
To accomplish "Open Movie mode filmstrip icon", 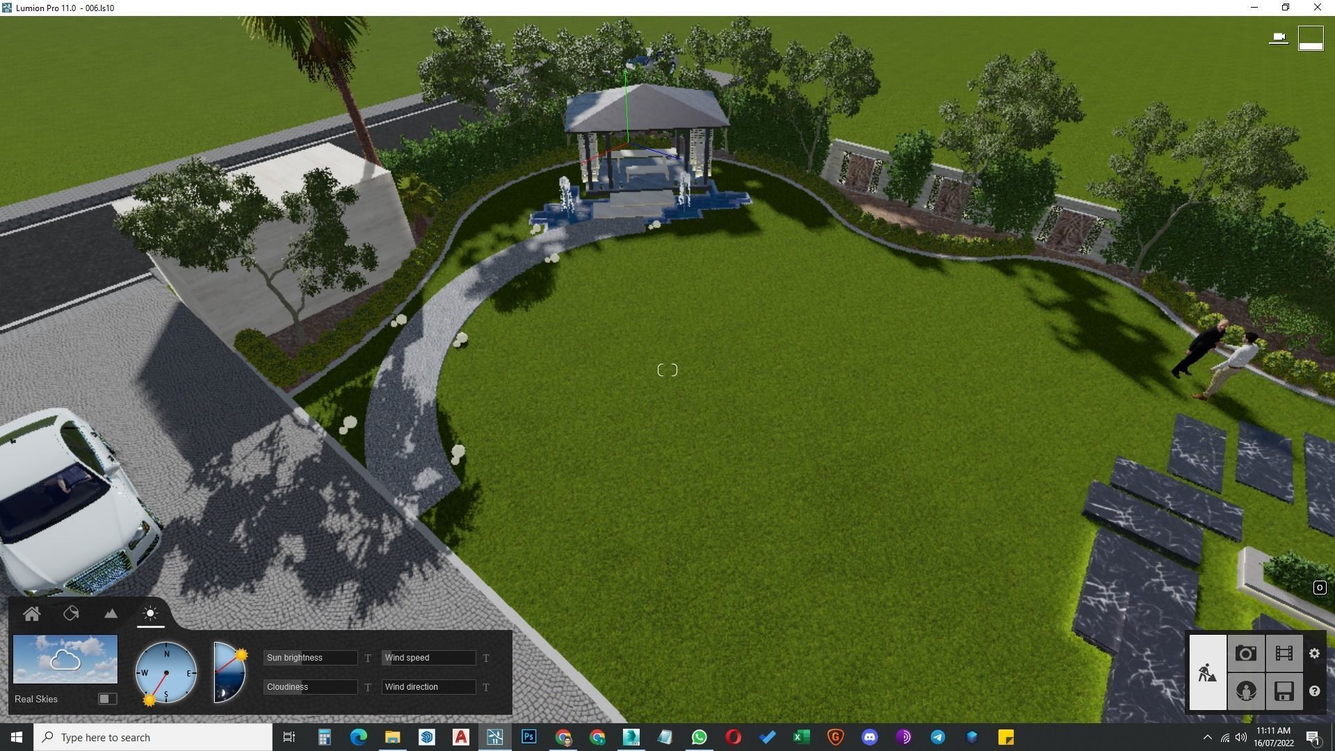I will [x=1284, y=654].
